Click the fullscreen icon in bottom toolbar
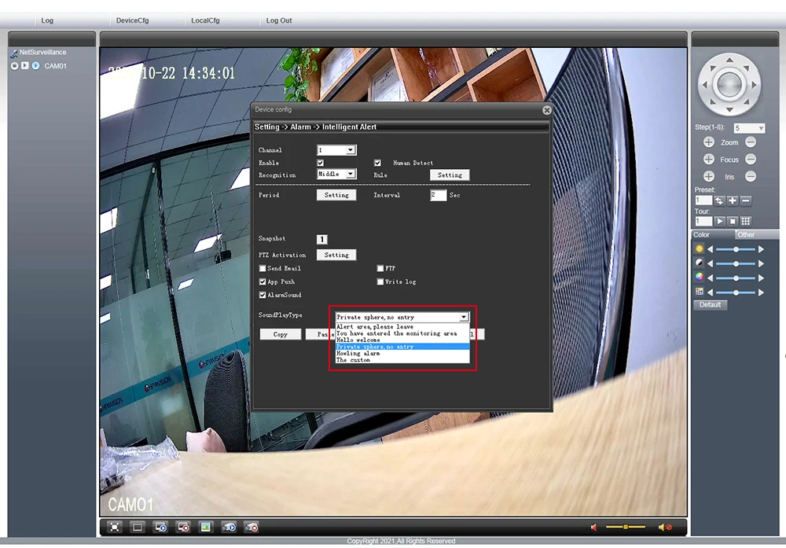 115,527
